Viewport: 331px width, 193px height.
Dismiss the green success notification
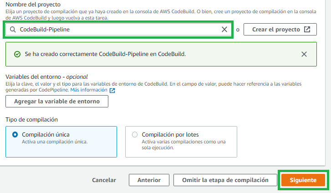coord(304,54)
